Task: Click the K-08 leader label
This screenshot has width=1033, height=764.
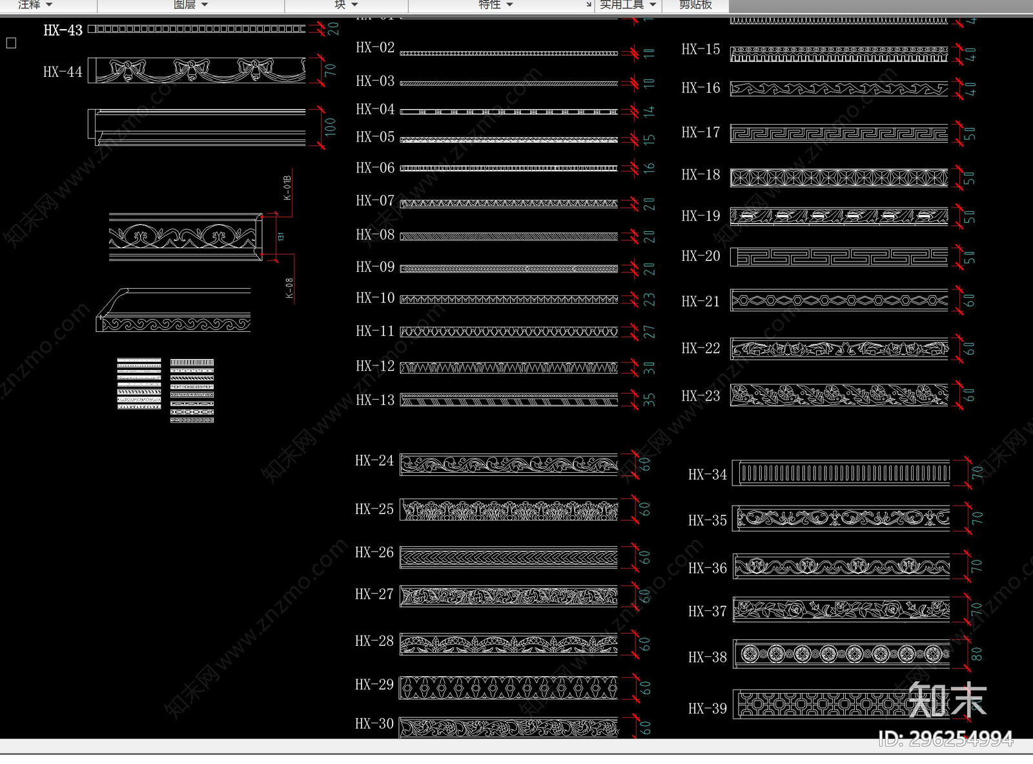Action: point(289,288)
